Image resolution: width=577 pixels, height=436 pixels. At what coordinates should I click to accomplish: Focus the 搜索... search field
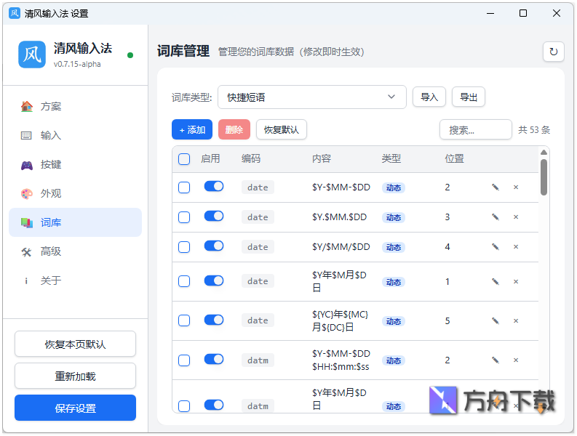point(475,130)
